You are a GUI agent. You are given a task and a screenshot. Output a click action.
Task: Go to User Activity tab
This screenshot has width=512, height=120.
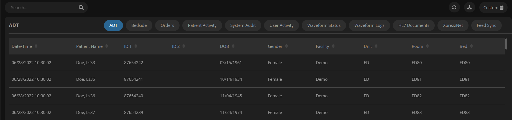[x=281, y=25]
